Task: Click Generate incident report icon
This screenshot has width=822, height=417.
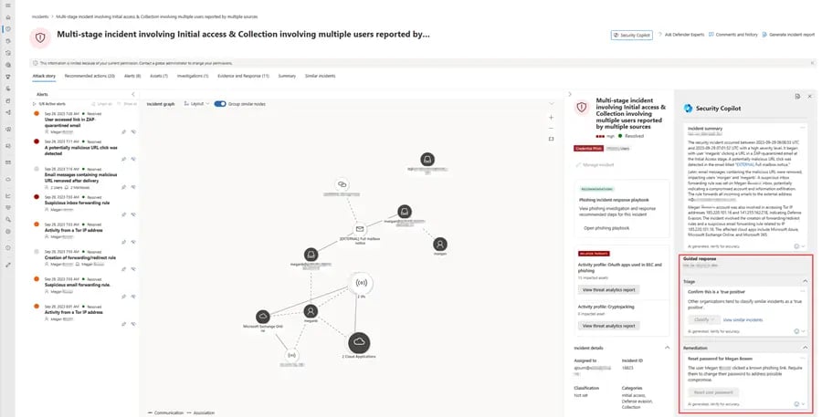Action: click(763, 35)
